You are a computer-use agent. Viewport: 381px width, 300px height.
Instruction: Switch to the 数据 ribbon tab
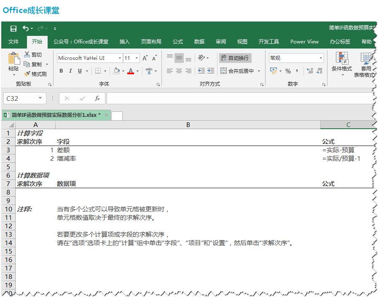coord(199,42)
